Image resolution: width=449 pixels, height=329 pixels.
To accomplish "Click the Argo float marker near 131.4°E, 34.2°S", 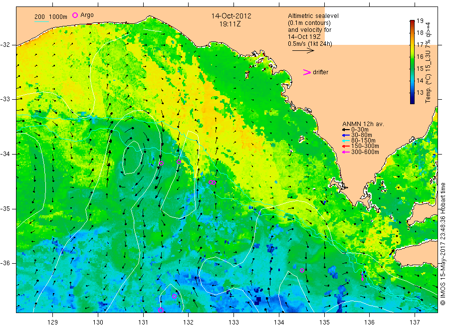I will pos(161,164).
